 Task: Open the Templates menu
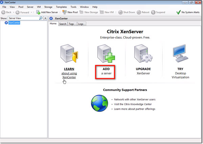(x=61, y=7)
